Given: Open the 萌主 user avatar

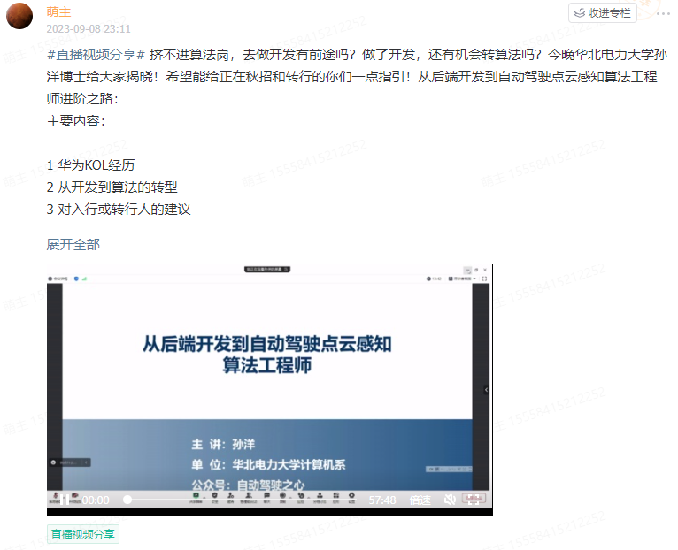Looking at the screenshot, I should pyautogui.click(x=19, y=16).
